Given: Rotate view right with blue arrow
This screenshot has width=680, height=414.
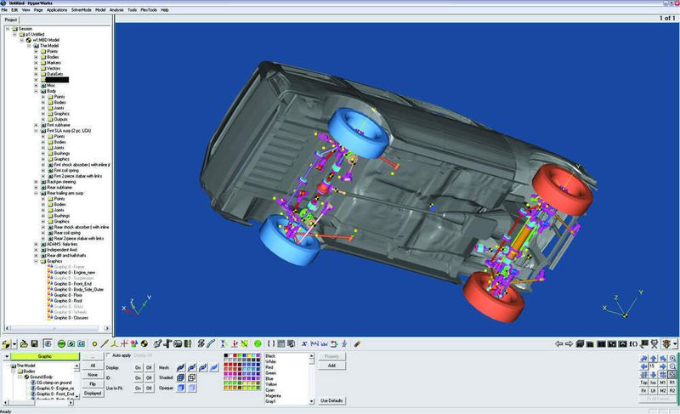Looking at the screenshot, I should pyautogui.click(x=663, y=366).
